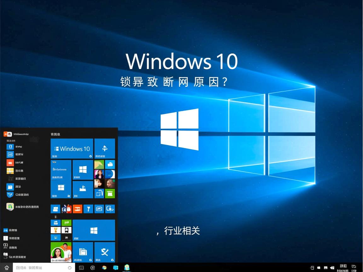This screenshot has width=363, height=272.
Task: Launch the Store app from the taskbar
Action: click(x=115, y=268)
